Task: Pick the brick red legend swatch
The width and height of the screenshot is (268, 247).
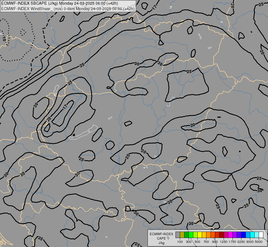Action: 217,235
